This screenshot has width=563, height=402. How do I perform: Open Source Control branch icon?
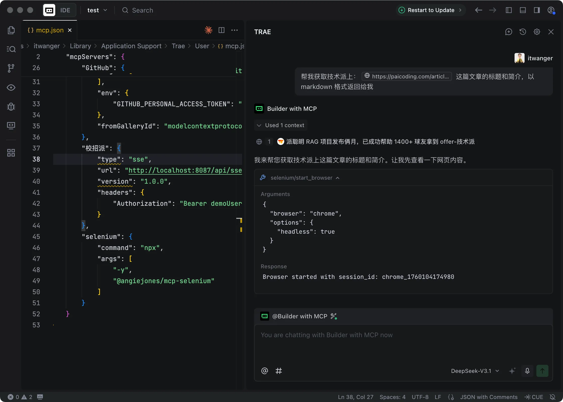click(11, 68)
